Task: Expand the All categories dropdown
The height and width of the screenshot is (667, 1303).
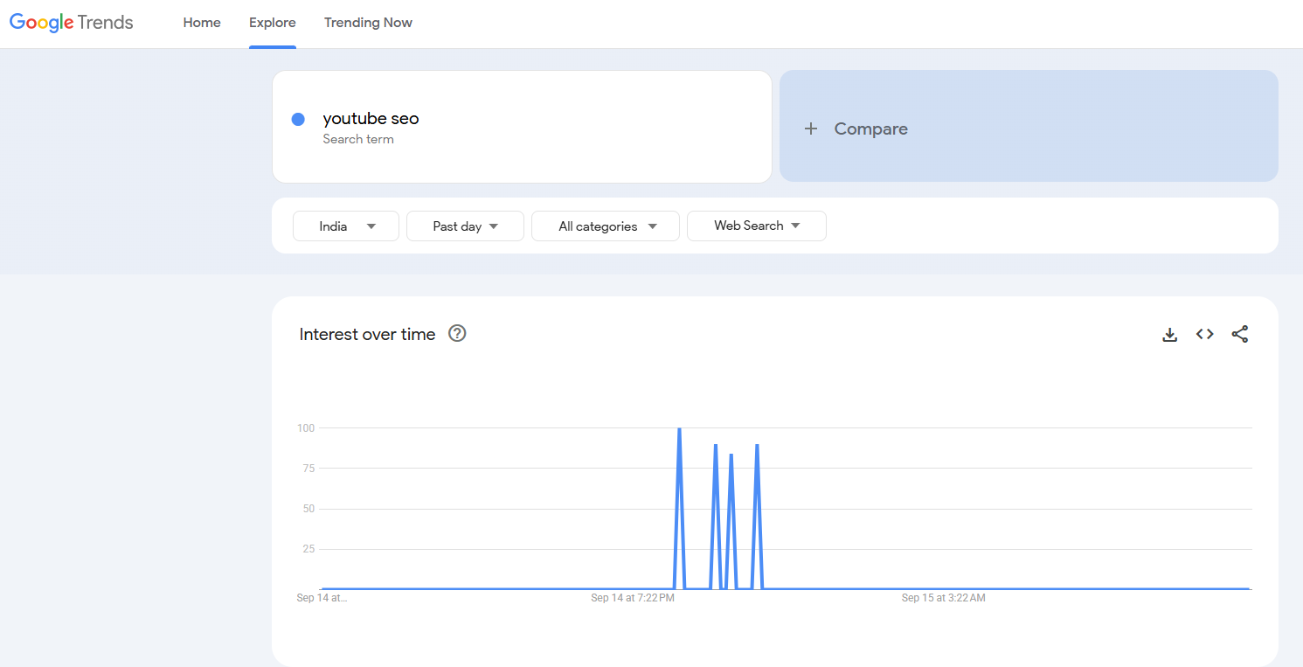Action: point(606,226)
